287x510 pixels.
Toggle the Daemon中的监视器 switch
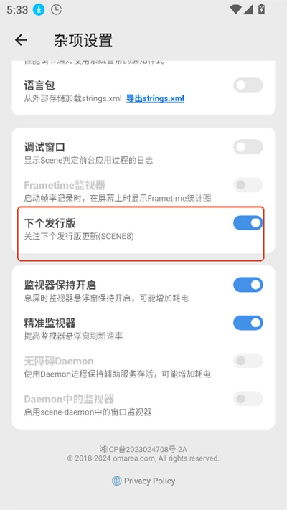click(248, 399)
